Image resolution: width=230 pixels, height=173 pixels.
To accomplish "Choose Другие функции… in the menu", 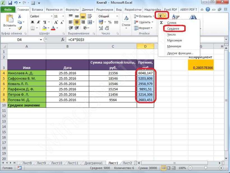I will pos(180,53).
